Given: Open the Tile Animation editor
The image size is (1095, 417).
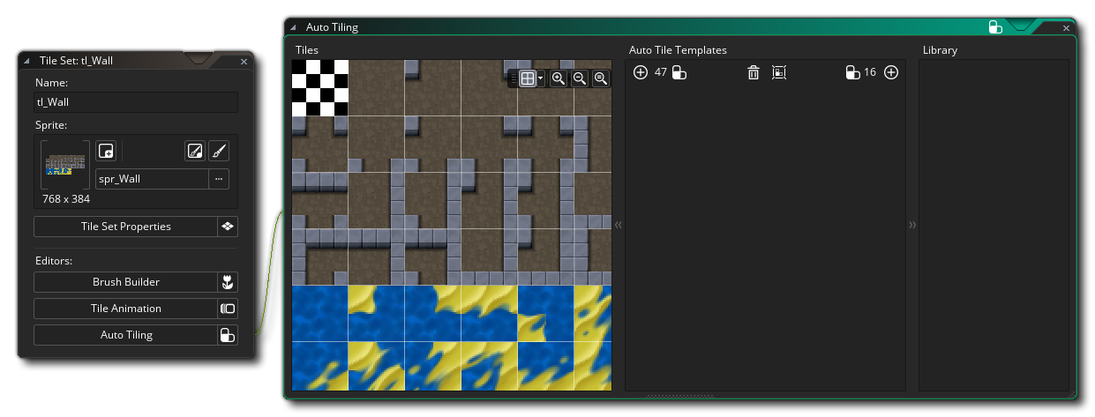Looking at the screenshot, I should click(126, 309).
